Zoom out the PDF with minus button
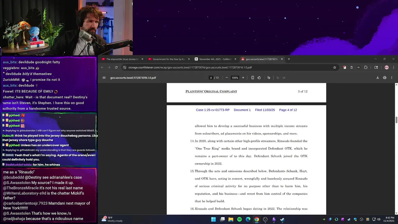398x224 pixels. point(227,78)
